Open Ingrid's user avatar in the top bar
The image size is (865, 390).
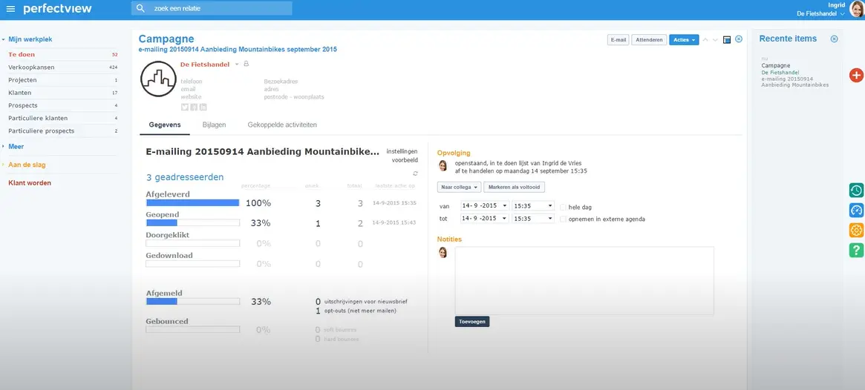coord(857,8)
